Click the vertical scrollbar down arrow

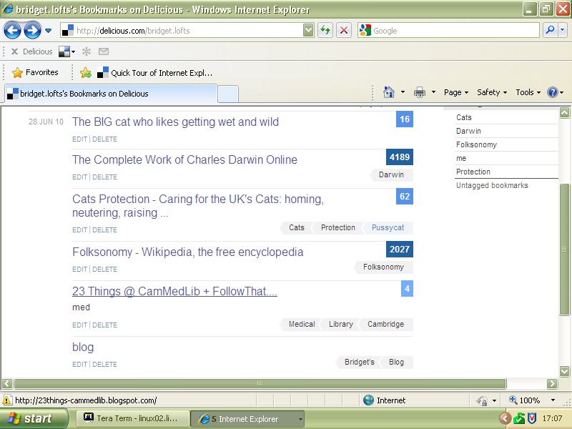(564, 371)
